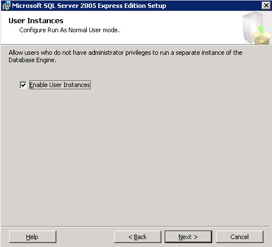Screen dimensions: 272x247
Task: Click the description about administrator privileges
Action: [125, 56]
